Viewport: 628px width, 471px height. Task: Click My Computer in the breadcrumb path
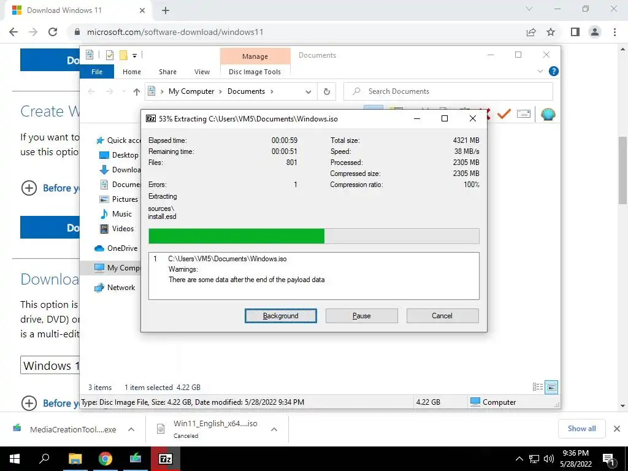coord(191,91)
